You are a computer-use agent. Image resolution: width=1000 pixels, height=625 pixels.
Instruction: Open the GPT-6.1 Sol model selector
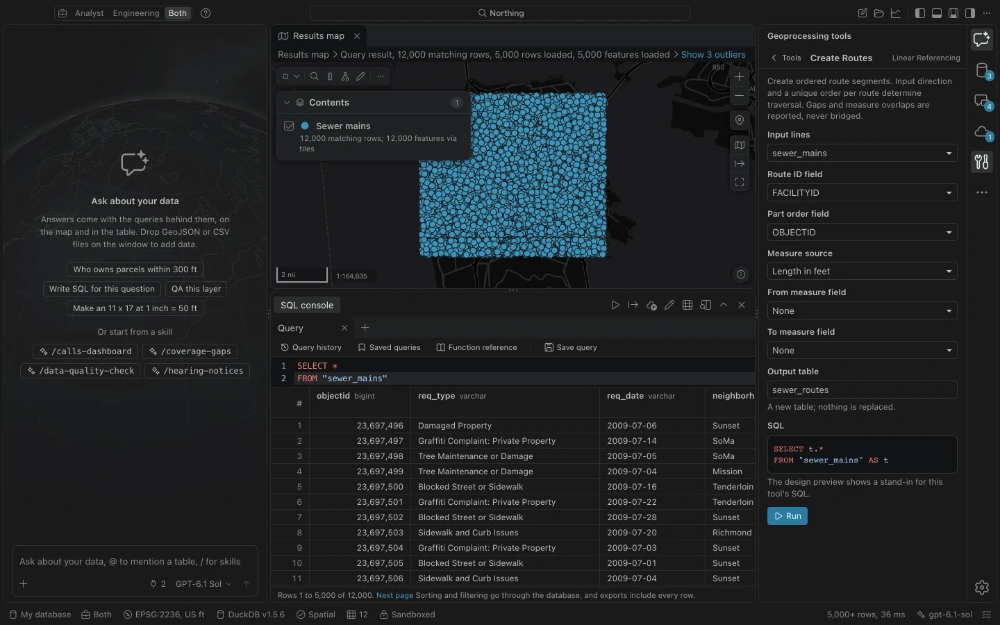[x=203, y=584]
